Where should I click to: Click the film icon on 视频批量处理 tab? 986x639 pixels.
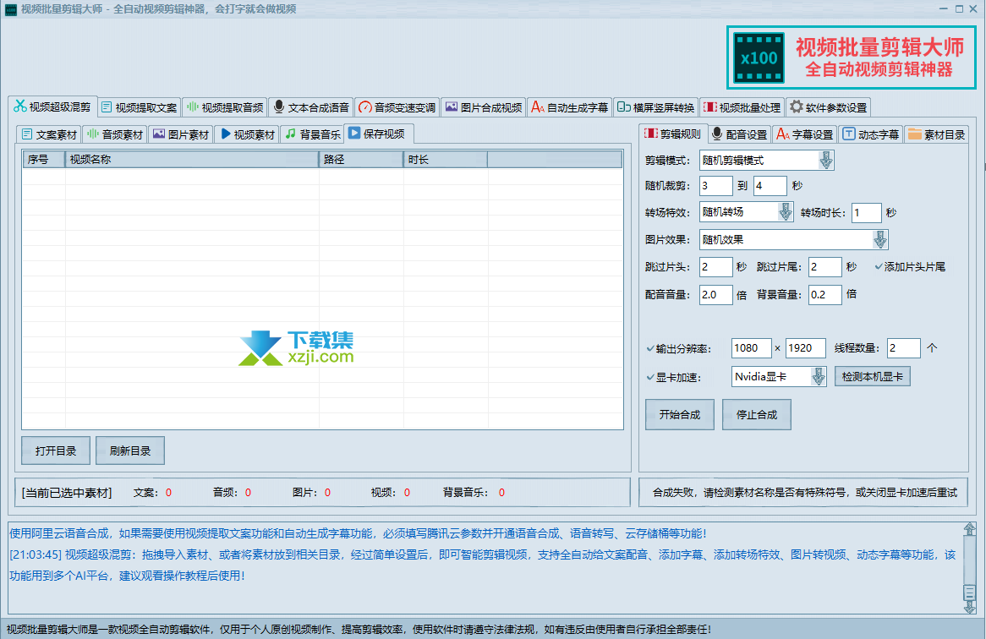point(710,107)
